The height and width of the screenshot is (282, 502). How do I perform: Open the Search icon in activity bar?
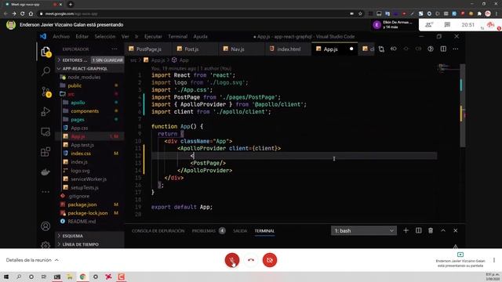(45, 71)
